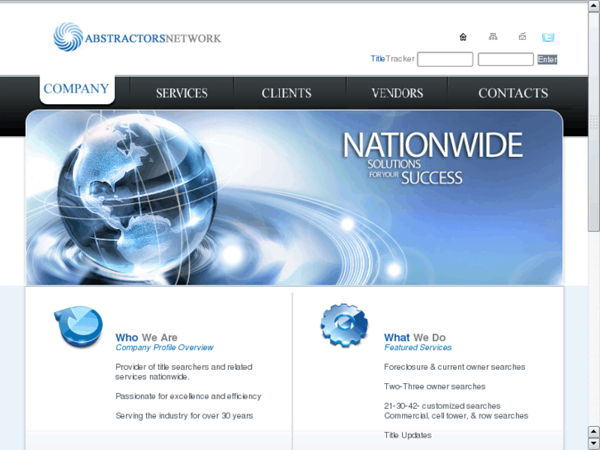Click the TitleTracker label
Viewport: 600px width, 450px height.
click(393, 59)
